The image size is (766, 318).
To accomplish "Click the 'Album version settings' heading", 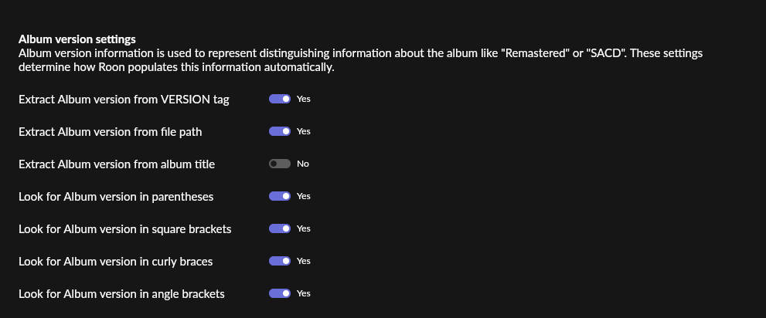I will (77, 39).
